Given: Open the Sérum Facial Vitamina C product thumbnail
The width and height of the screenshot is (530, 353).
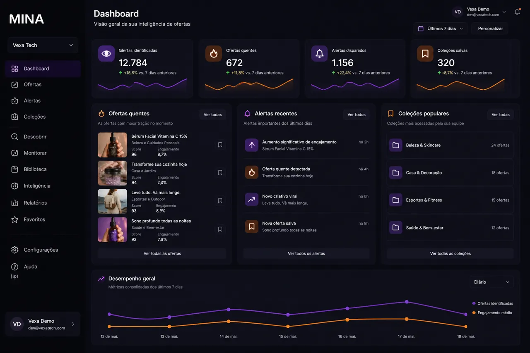Looking at the screenshot, I should [x=113, y=145].
